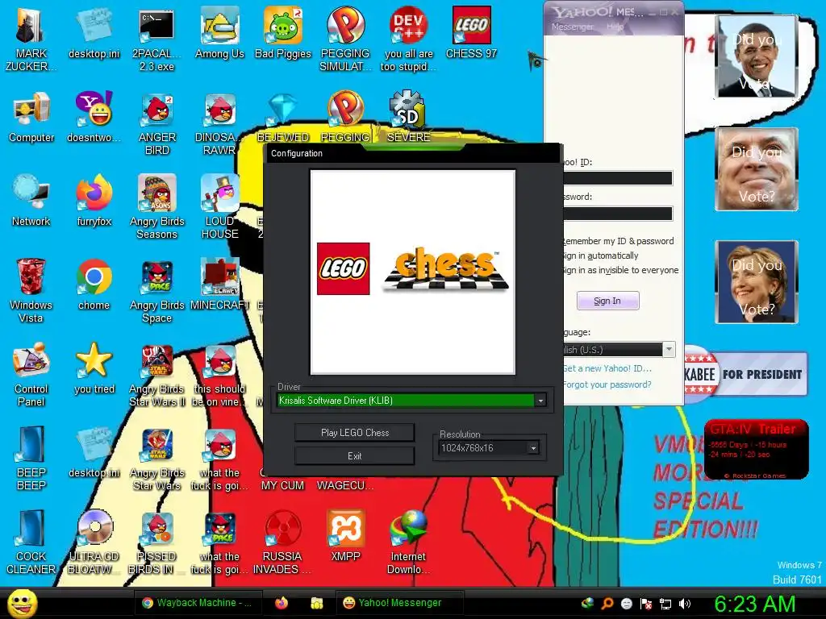This screenshot has width=826, height=619.
Task: Follow the 'Forgot your password?' link
Action: point(607,384)
